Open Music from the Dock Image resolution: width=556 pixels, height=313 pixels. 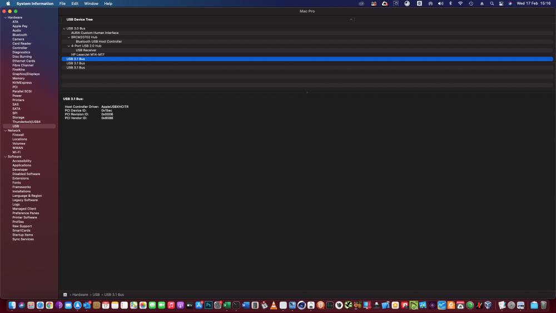tap(171, 305)
